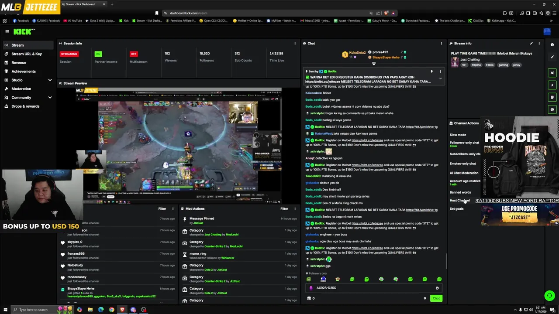The height and width of the screenshot is (314, 559).
Task: Open the green headset support button
Action: [549, 296]
